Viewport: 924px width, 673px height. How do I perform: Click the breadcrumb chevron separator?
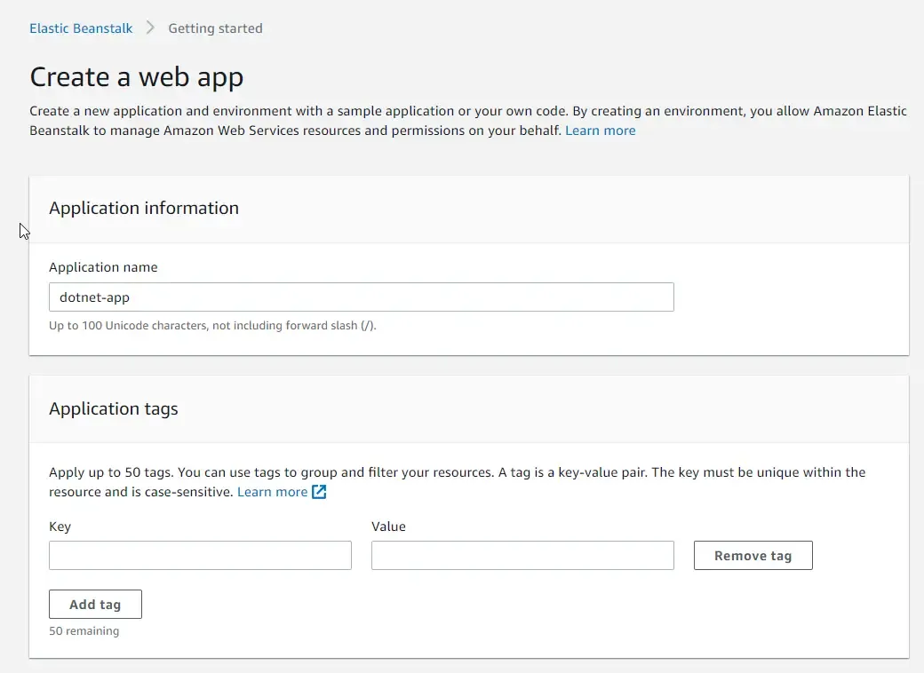pos(148,28)
